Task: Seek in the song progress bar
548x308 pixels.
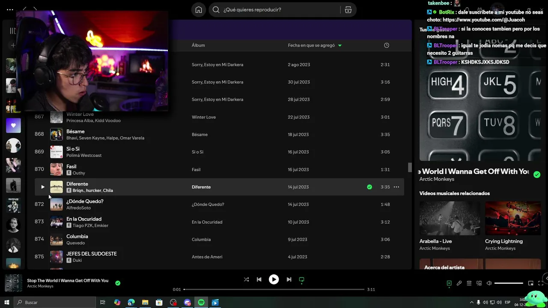Action: tap(274, 290)
